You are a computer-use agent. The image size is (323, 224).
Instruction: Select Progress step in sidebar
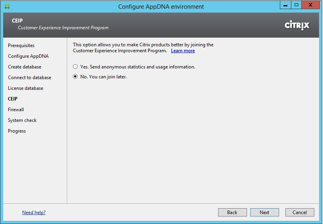tap(17, 131)
